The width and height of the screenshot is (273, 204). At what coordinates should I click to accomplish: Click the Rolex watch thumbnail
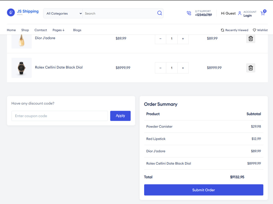pyautogui.click(x=22, y=68)
